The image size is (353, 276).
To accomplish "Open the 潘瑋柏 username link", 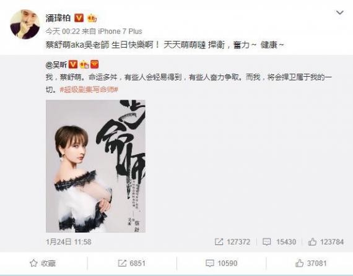I will click(x=58, y=18).
